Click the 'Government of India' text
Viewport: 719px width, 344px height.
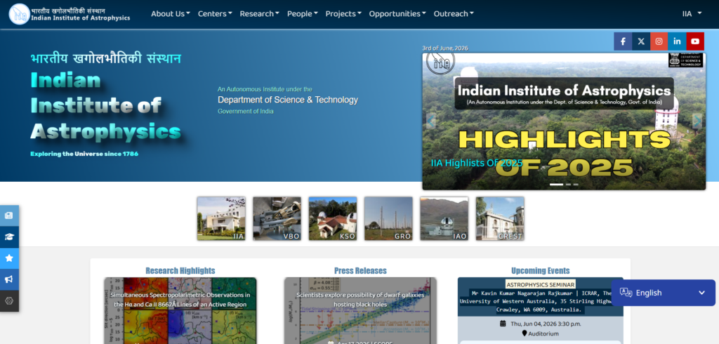click(x=245, y=112)
